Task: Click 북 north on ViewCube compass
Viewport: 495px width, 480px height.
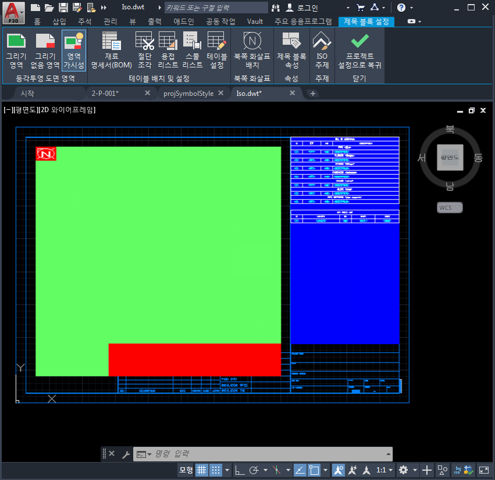Action: coord(450,130)
